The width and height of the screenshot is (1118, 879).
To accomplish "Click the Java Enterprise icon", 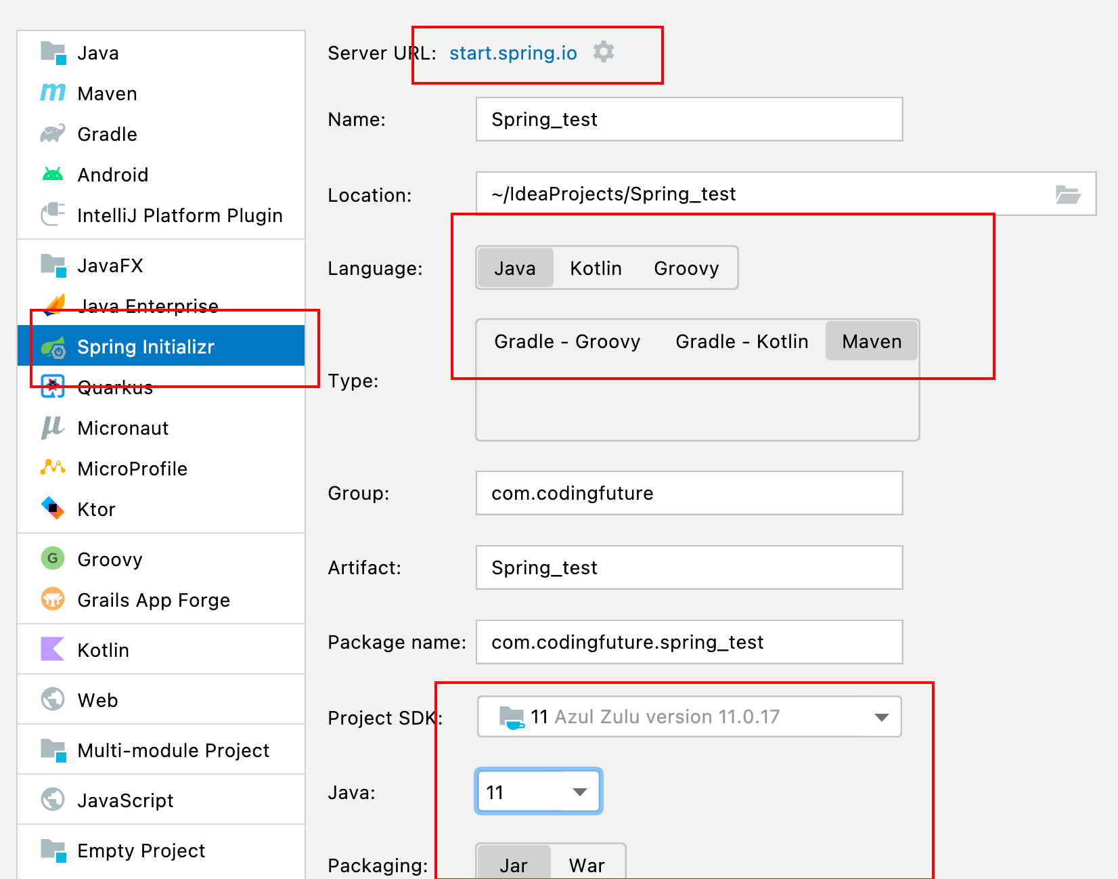I will [x=54, y=305].
